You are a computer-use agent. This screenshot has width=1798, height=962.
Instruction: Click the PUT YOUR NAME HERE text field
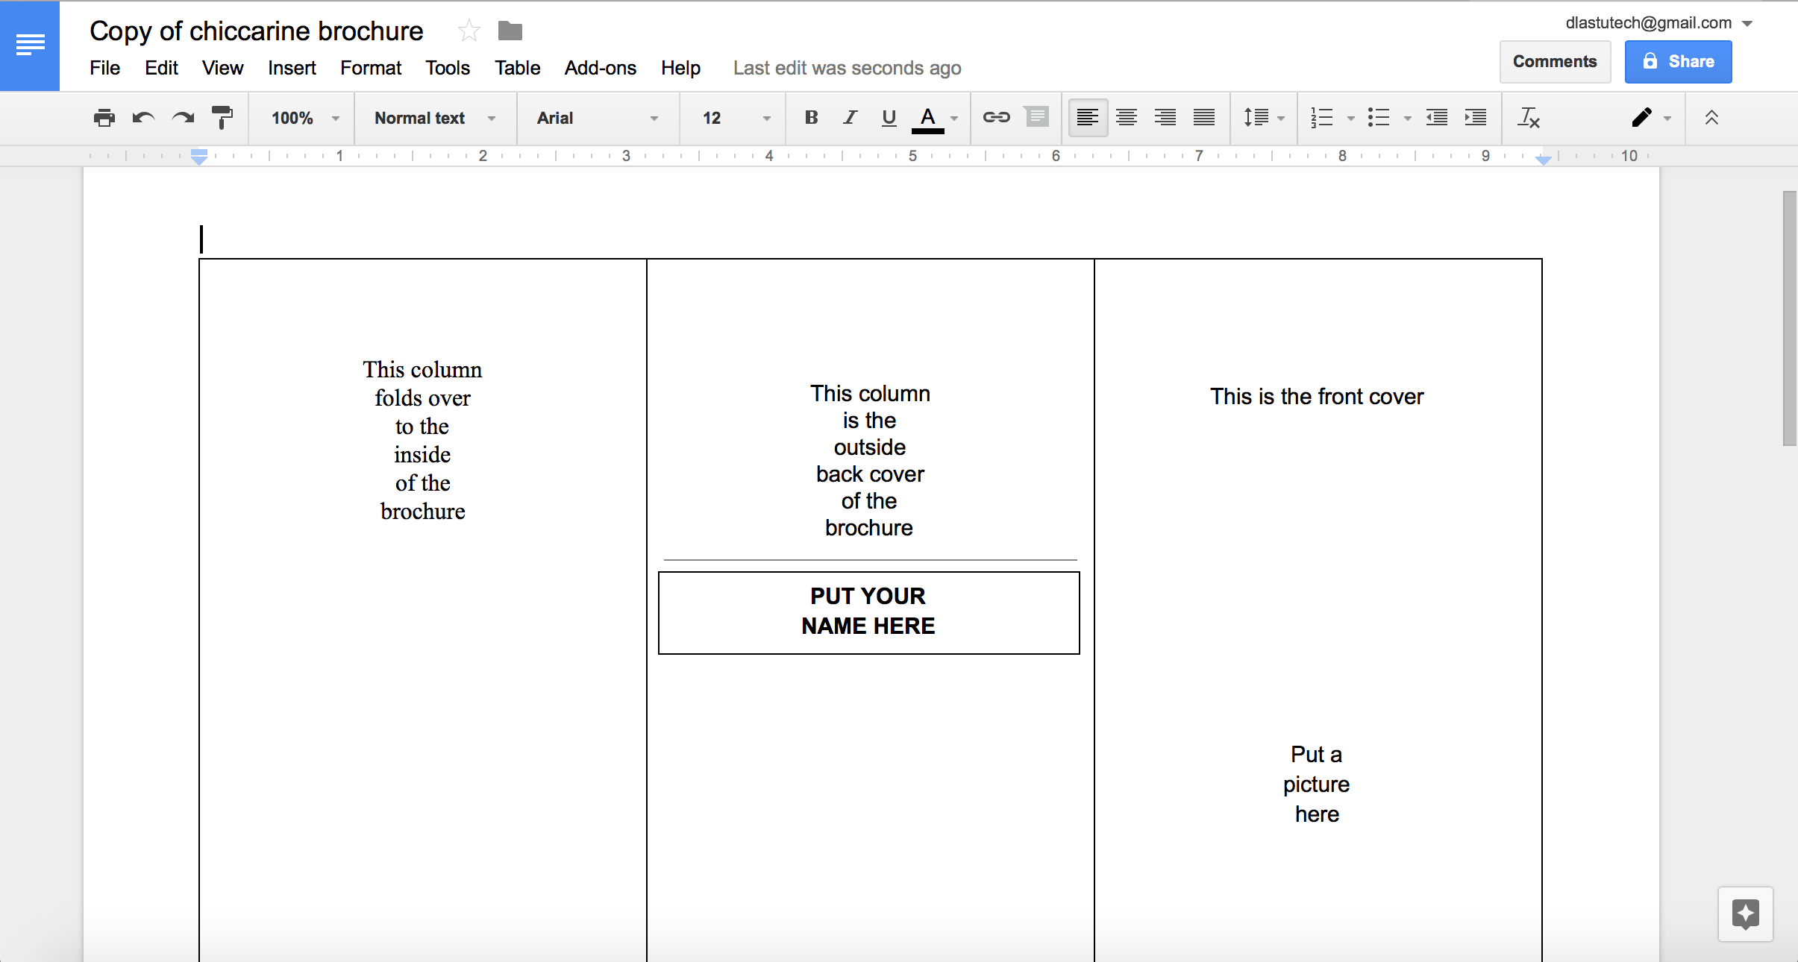pyautogui.click(x=868, y=610)
